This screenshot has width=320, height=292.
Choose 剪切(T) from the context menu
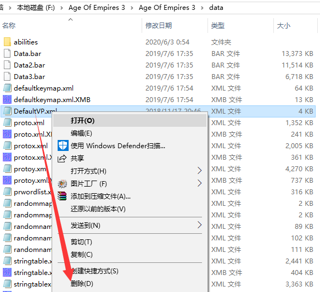pos(130,242)
